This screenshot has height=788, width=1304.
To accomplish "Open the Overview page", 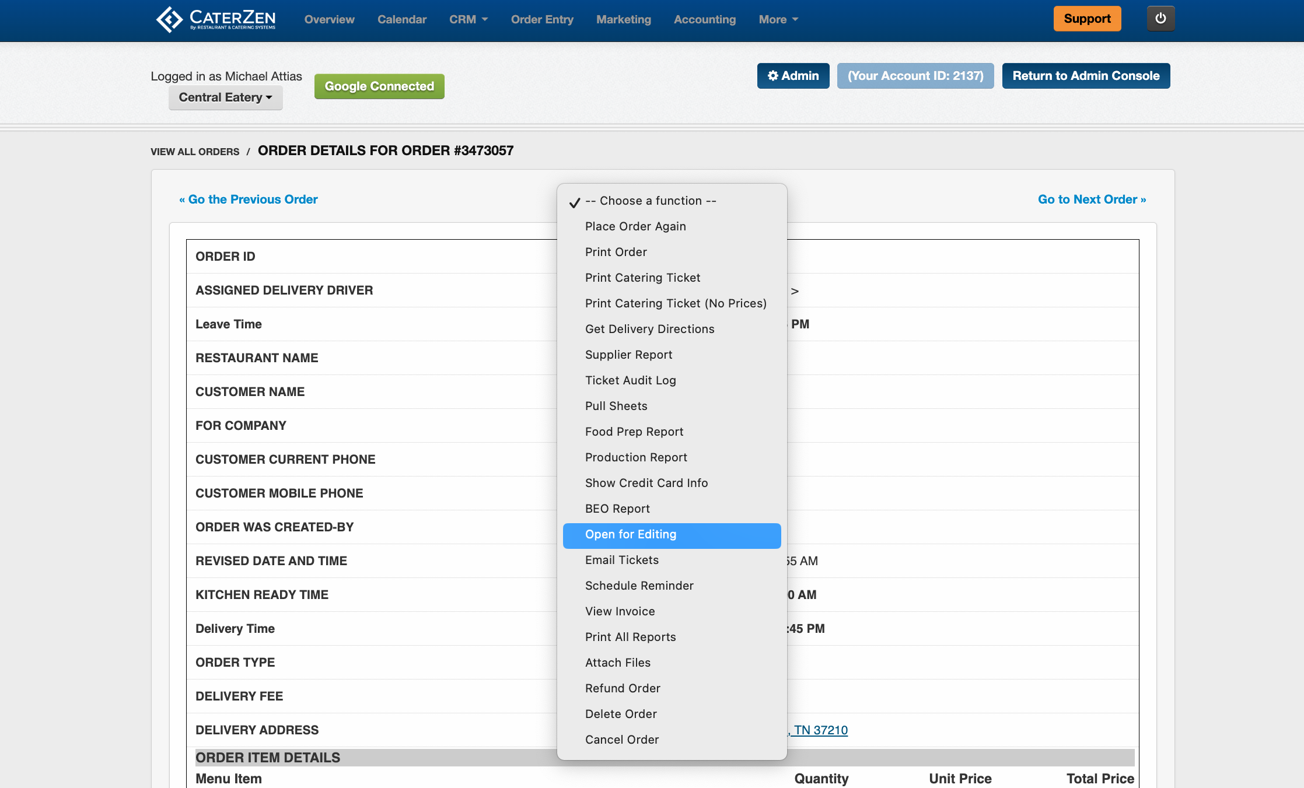I will (329, 19).
